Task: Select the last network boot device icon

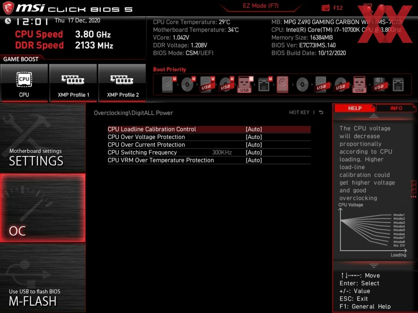Action: (x=398, y=84)
